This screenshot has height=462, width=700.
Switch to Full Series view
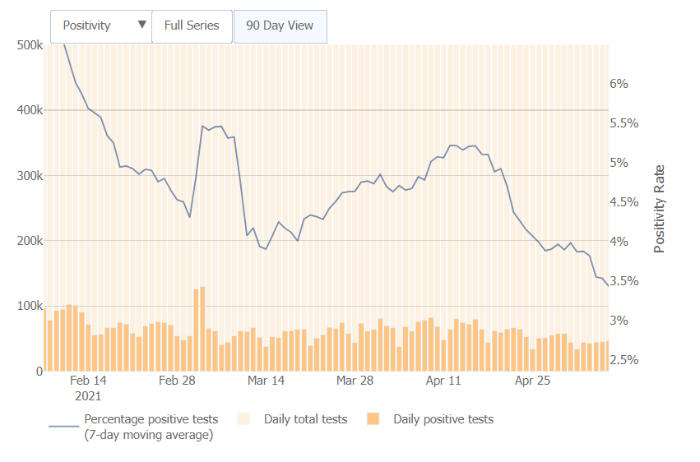click(x=192, y=25)
